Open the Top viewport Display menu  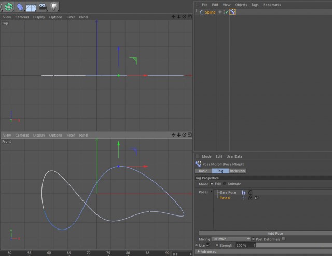point(39,17)
